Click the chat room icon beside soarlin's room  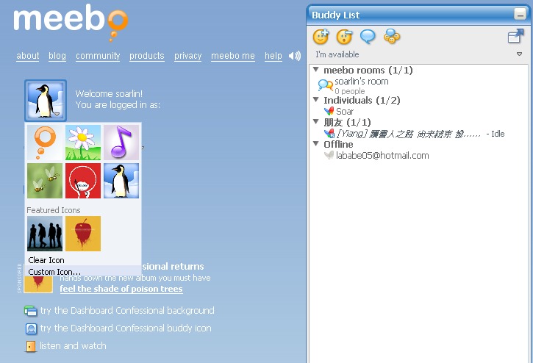click(325, 85)
